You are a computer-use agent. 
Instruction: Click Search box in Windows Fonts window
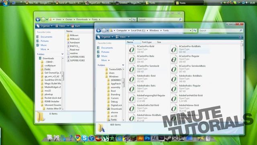click(x=220, y=31)
